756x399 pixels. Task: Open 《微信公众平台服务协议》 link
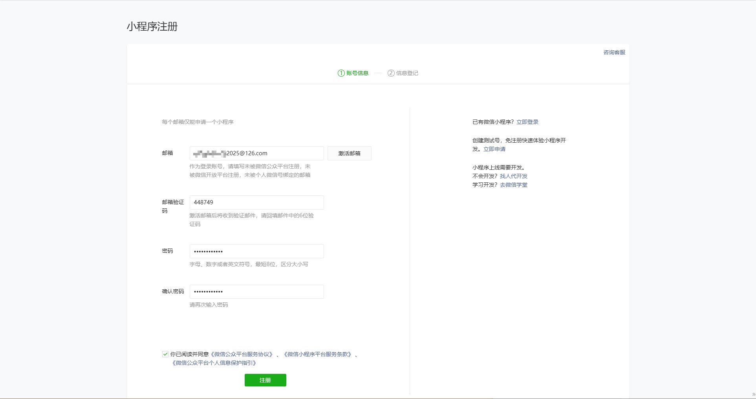point(242,354)
